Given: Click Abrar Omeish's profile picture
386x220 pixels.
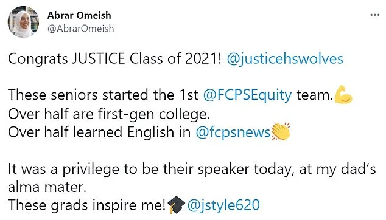Looking at the screenshot, I should coord(23,22).
